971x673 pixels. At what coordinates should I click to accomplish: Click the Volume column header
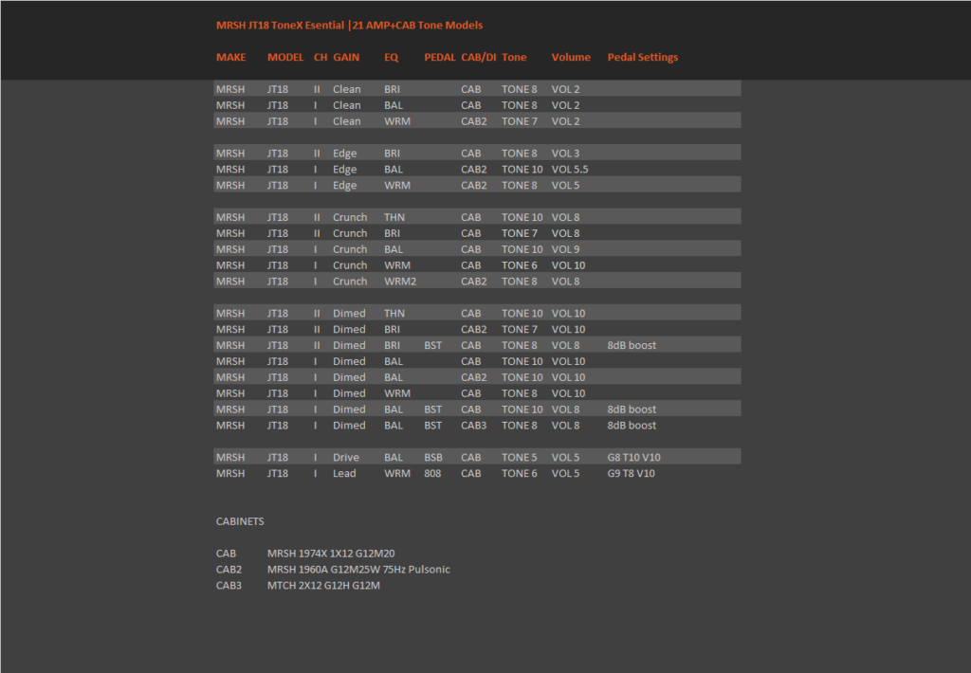(571, 57)
